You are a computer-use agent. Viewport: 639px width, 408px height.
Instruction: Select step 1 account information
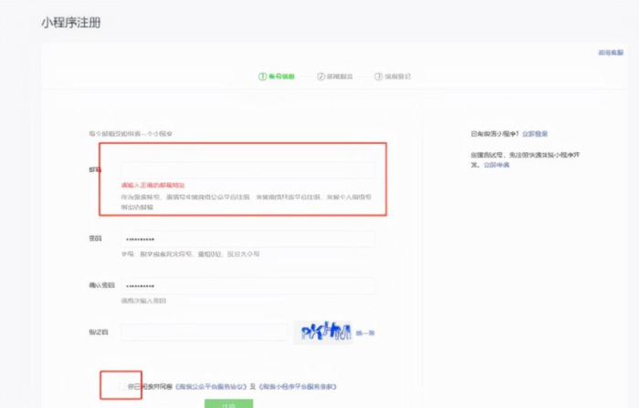(x=277, y=76)
